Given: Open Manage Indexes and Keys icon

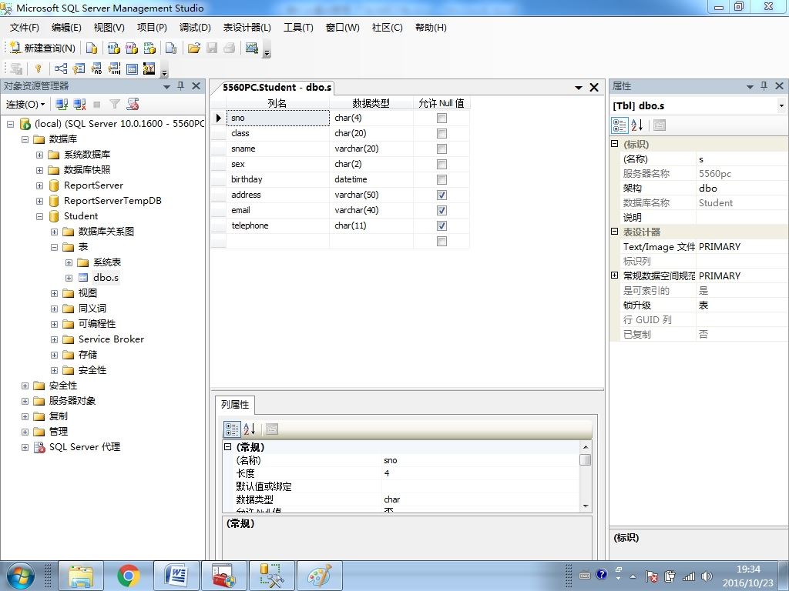Looking at the screenshot, I should pyautogui.click(x=79, y=68).
